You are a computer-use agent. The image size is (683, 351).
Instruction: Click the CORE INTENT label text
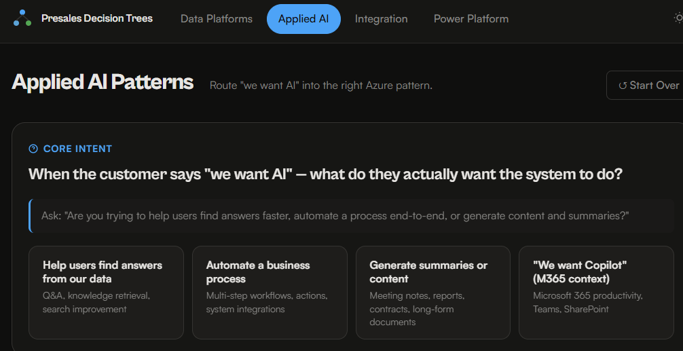pyautogui.click(x=77, y=149)
